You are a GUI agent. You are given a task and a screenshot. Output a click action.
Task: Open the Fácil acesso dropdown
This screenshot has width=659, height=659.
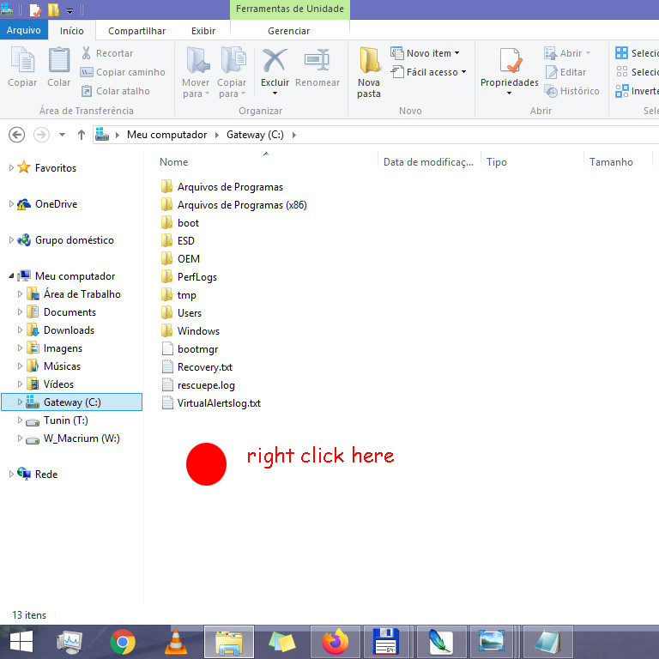pos(427,72)
